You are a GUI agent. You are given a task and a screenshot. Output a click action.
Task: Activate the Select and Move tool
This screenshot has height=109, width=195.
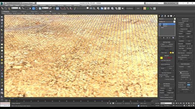coord(34,8)
